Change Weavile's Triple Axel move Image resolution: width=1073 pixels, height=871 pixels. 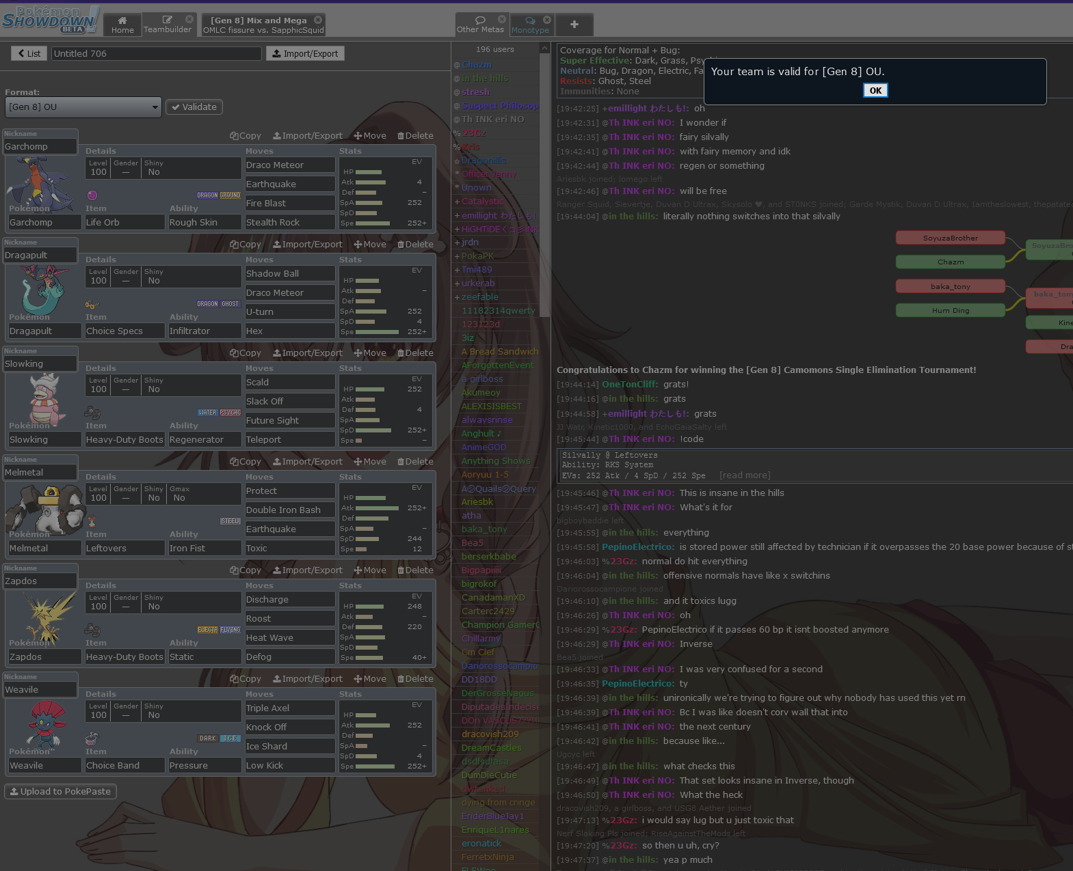[290, 708]
